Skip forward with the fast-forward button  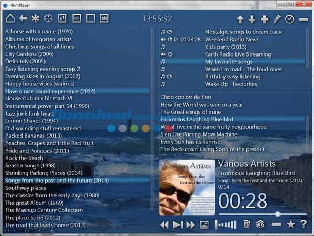pos(190,225)
